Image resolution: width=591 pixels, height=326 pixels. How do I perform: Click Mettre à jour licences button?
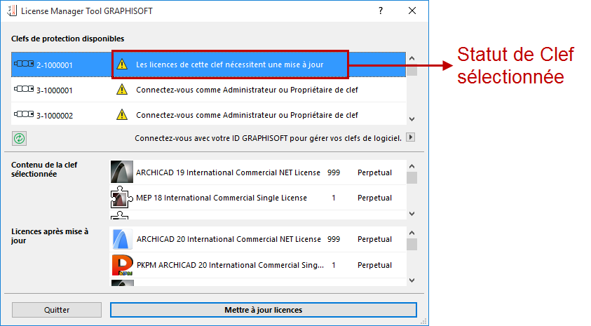pyautogui.click(x=263, y=309)
